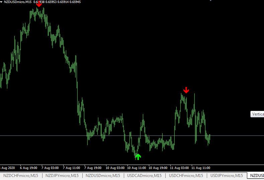This screenshot has height=180, width=264.
Task: Switch to the NZDCHFmicro,M15 chart tab
Action: click(x=20, y=176)
